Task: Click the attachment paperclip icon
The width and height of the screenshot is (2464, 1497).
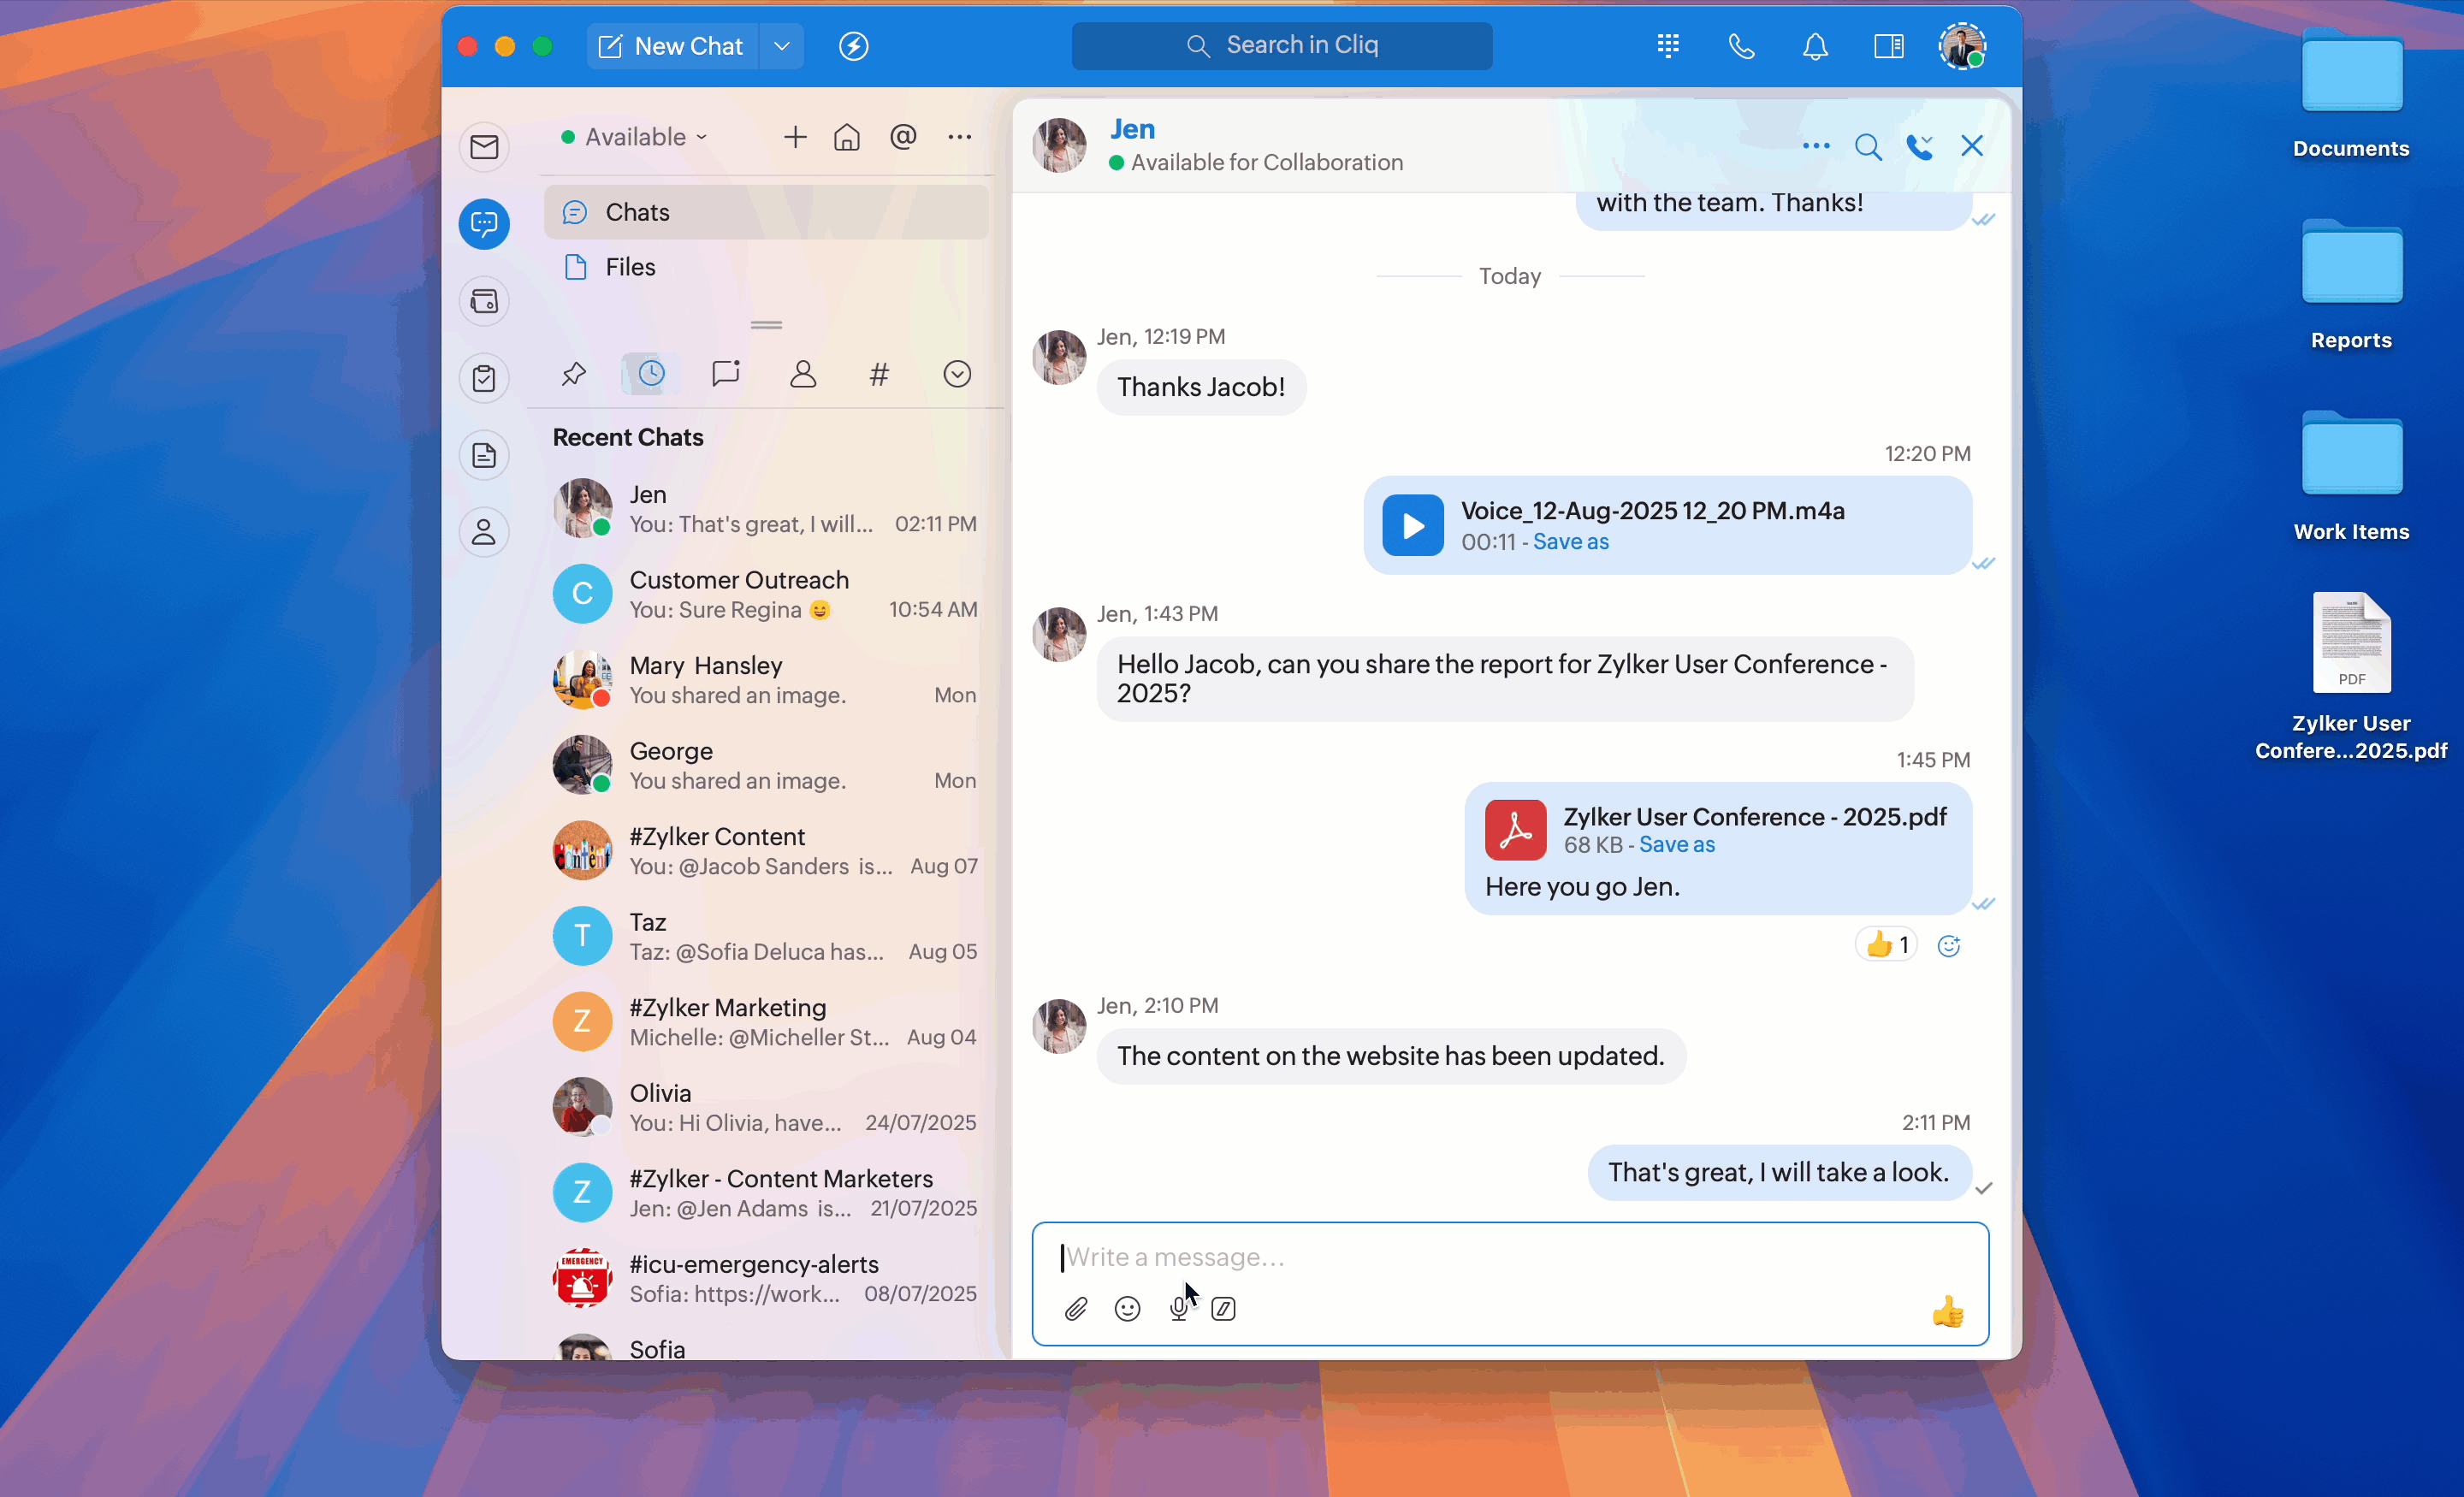Action: (x=1075, y=1308)
